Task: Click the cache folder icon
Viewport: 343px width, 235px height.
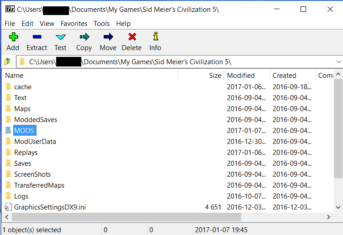Action: click(8, 87)
